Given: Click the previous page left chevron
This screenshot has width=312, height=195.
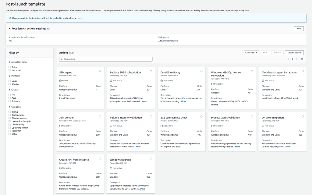Looking at the screenshot, I should [x=289, y=58].
